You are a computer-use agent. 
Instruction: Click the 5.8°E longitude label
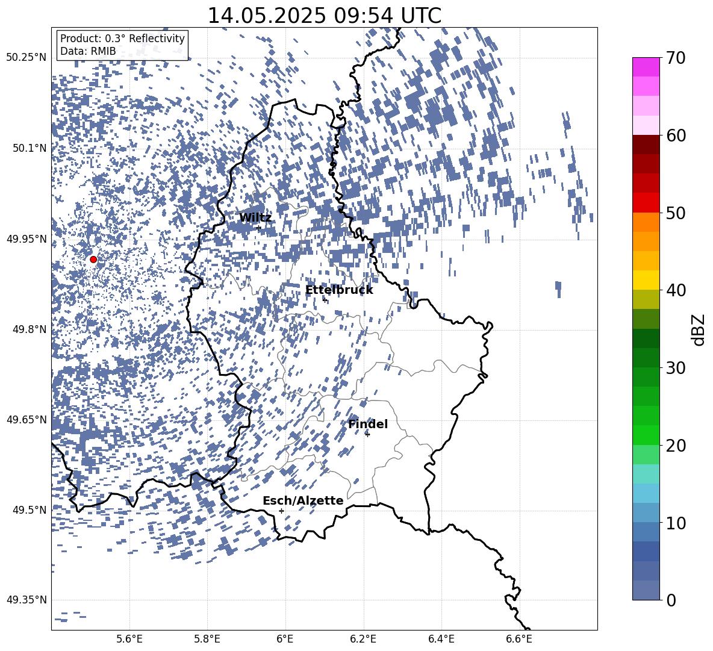207,639
